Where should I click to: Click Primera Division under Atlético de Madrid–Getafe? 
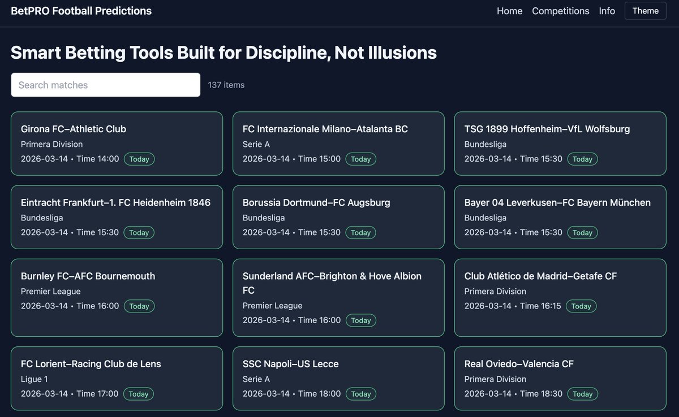pos(496,291)
